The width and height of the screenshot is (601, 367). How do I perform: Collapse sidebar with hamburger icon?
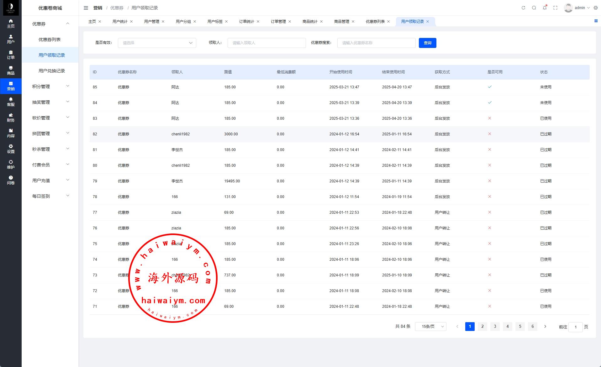[86, 8]
